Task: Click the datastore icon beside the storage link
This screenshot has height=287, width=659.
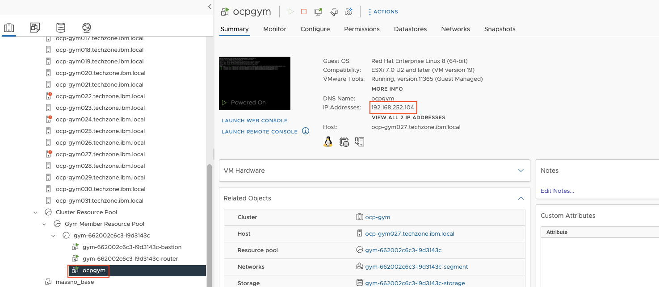Action: (359, 283)
